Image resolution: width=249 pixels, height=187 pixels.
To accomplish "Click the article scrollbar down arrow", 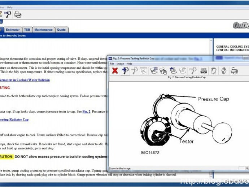I will (x=211, y=177).
